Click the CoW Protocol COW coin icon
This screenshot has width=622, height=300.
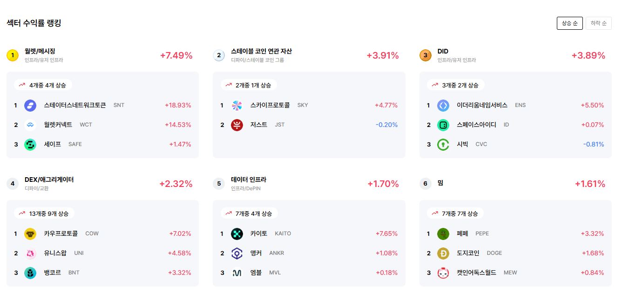coord(30,233)
